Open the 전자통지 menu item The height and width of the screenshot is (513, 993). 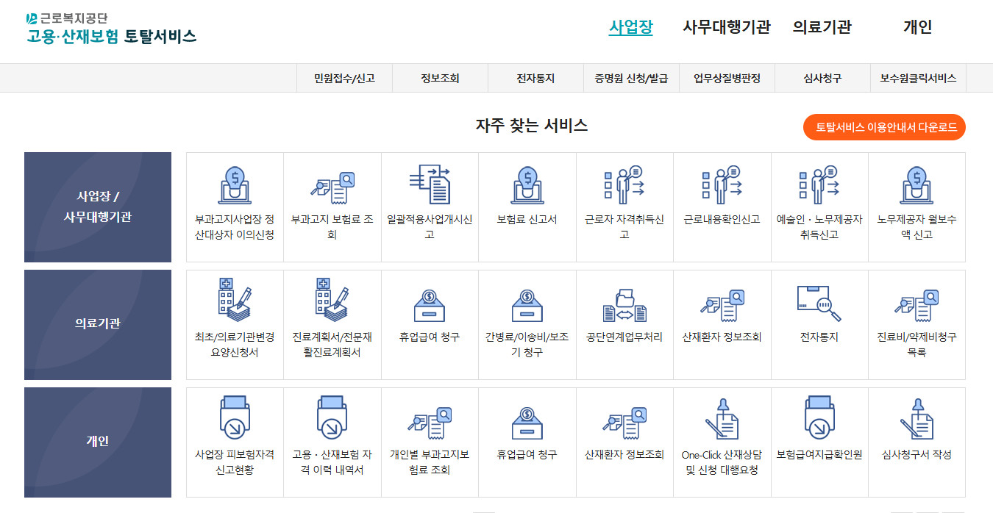coord(535,78)
